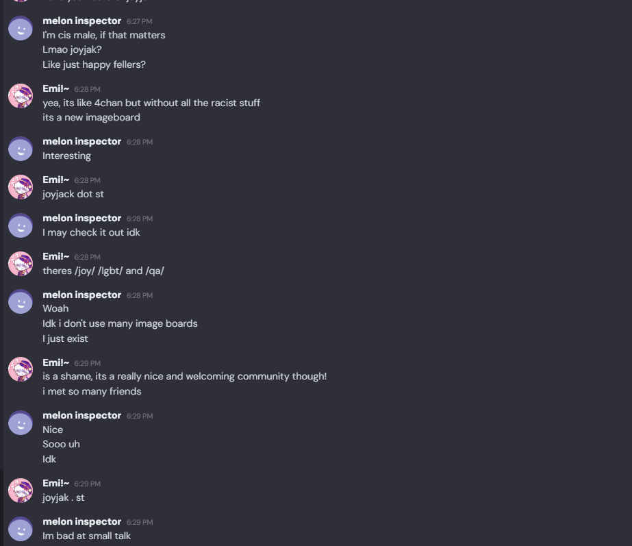Click the melon inspector username above "Woah"
The height and width of the screenshot is (546, 632).
click(81, 295)
